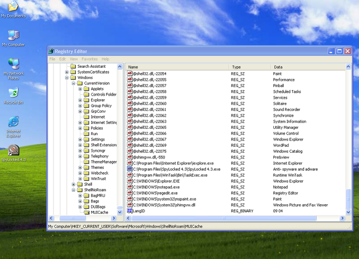Click the icon beside the iexplore.exe entry

click(130, 163)
